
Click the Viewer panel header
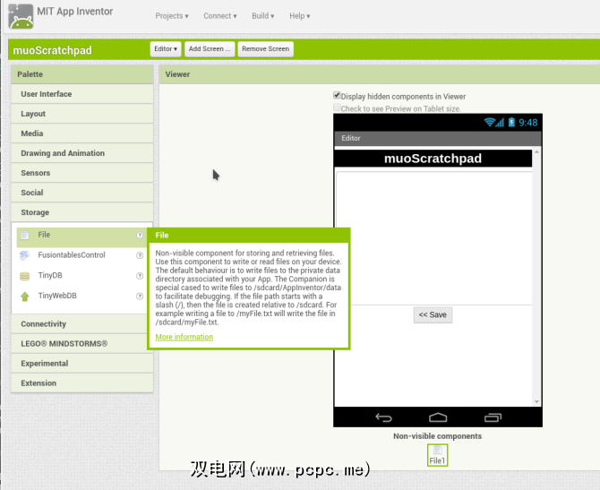pyautogui.click(x=380, y=74)
